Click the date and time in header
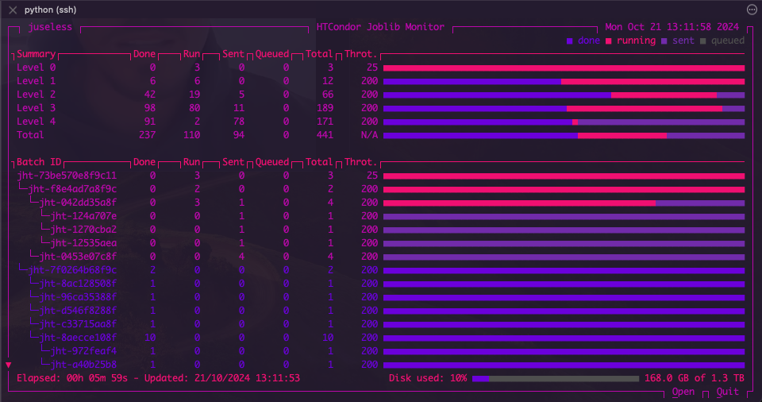Viewport: 762px width, 402px height. point(672,27)
